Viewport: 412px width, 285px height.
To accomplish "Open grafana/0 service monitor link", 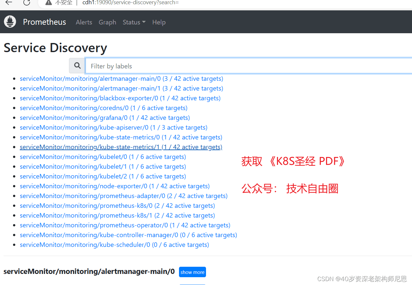I will [x=105, y=118].
